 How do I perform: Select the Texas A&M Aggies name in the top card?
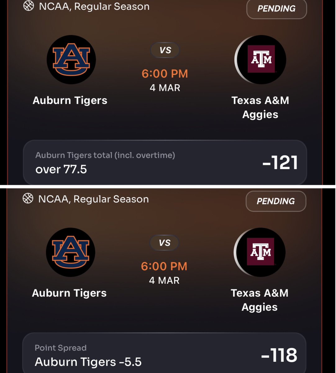(260, 107)
